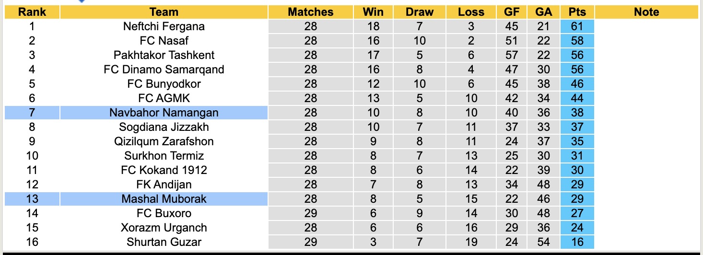The height and width of the screenshot is (255, 703).
Task: Select the Matches column header
Action: point(311,12)
